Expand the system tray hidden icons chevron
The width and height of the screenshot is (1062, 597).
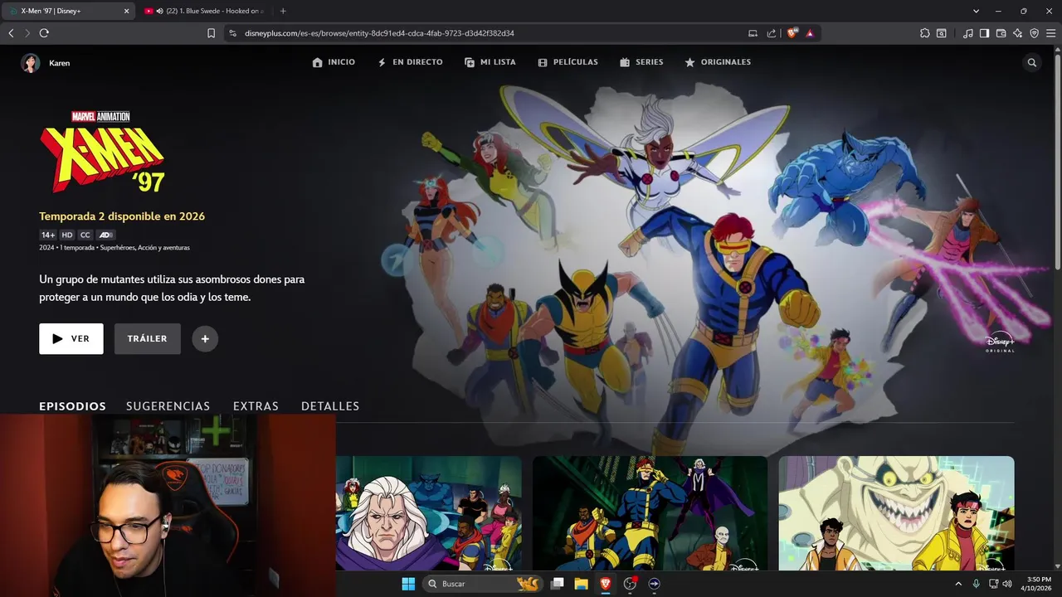click(x=958, y=584)
